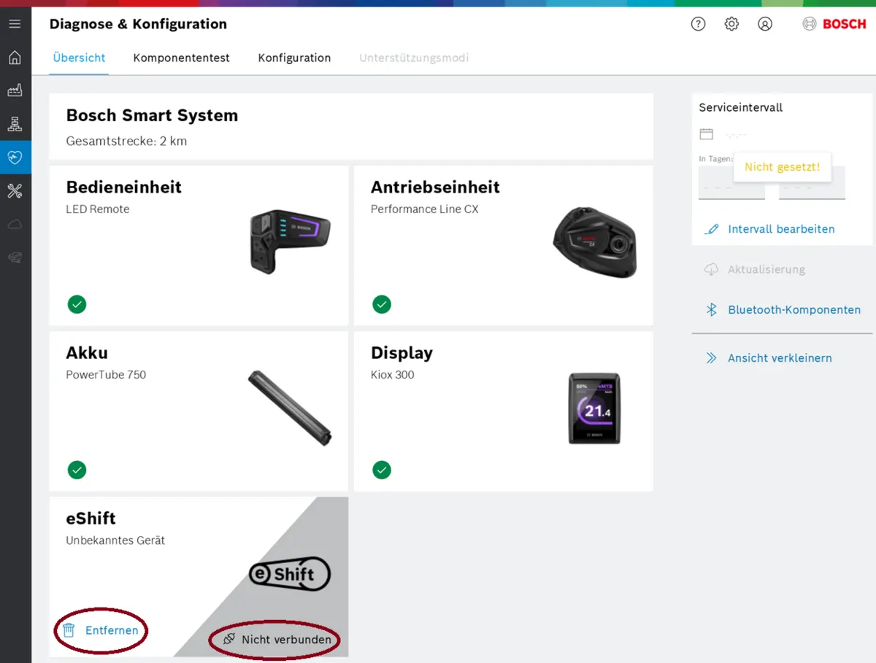Viewport: 876px width, 663px height.
Task: Open the network hierarchy sidebar icon
Action: tap(15, 124)
